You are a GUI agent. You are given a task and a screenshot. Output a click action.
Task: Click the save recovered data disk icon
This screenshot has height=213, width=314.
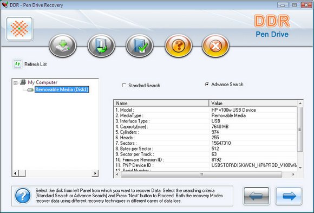point(63,46)
